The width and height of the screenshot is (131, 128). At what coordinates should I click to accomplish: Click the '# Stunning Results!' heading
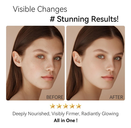[x=84, y=19]
